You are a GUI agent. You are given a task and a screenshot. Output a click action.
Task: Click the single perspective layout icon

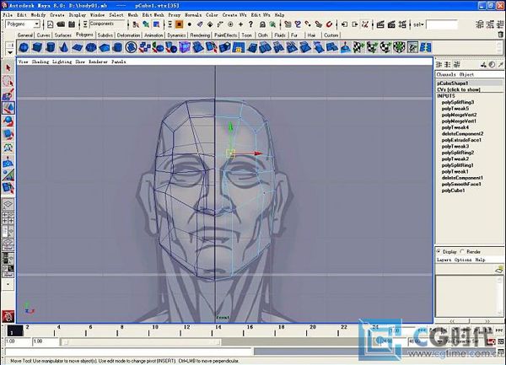click(x=8, y=204)
